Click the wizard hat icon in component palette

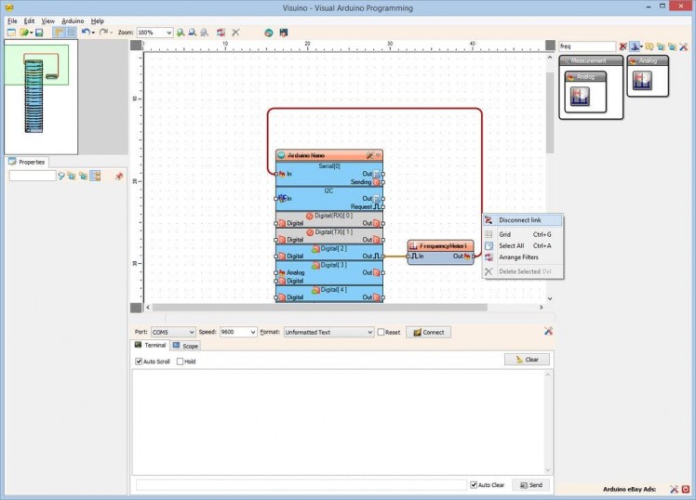tap(636, 46)
